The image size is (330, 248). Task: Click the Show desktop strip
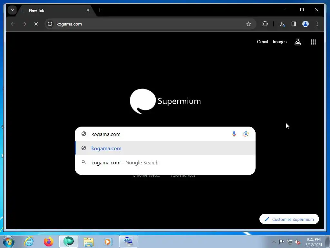(328, 242)
